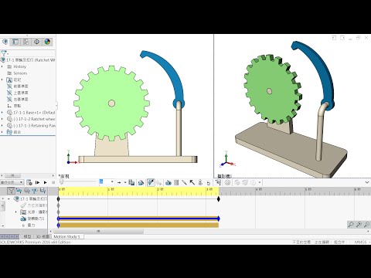Open the FeatureManager design tree tab
Viewport: 371px width, 278px height.
pyautogui.click(x=5, y=42)
